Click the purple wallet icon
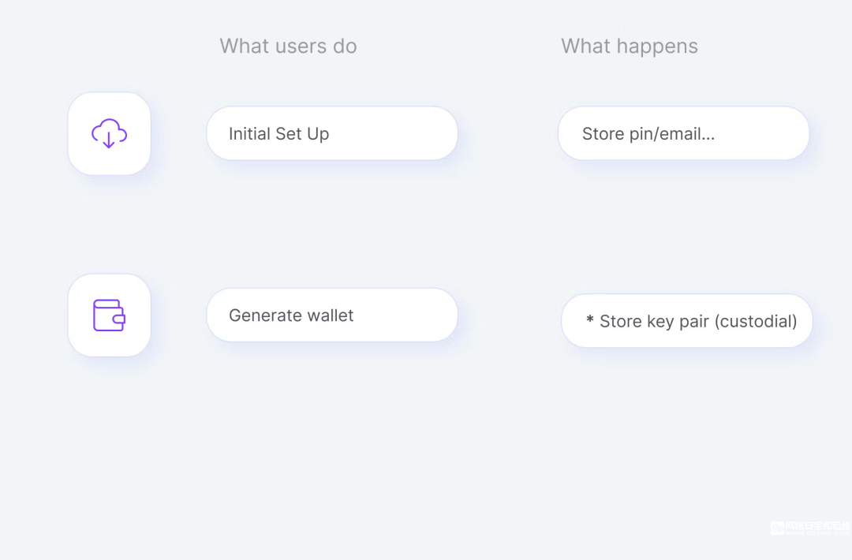The width and height of the screenshot is (852, 560). click(x=109, y=315)
